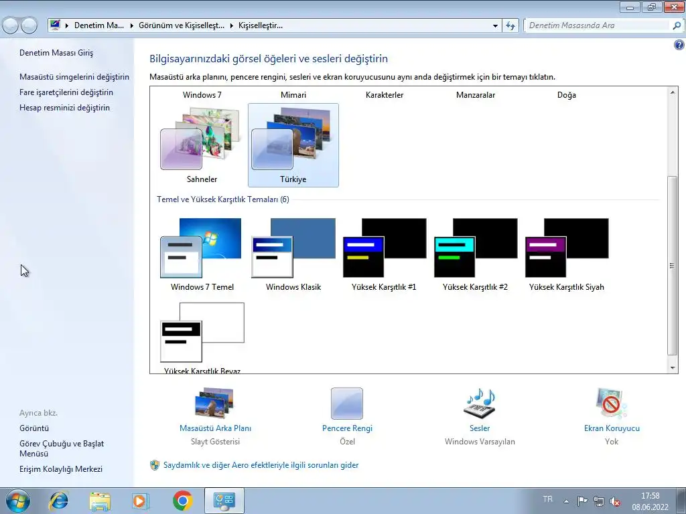The width and height of the screenshot is (686, 514).
Task: Open Denetim Masası Giriş link
Action: point(56,53)
